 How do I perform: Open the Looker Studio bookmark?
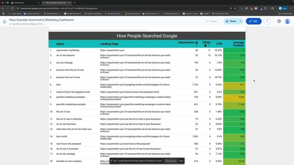[x=15, y=13]
